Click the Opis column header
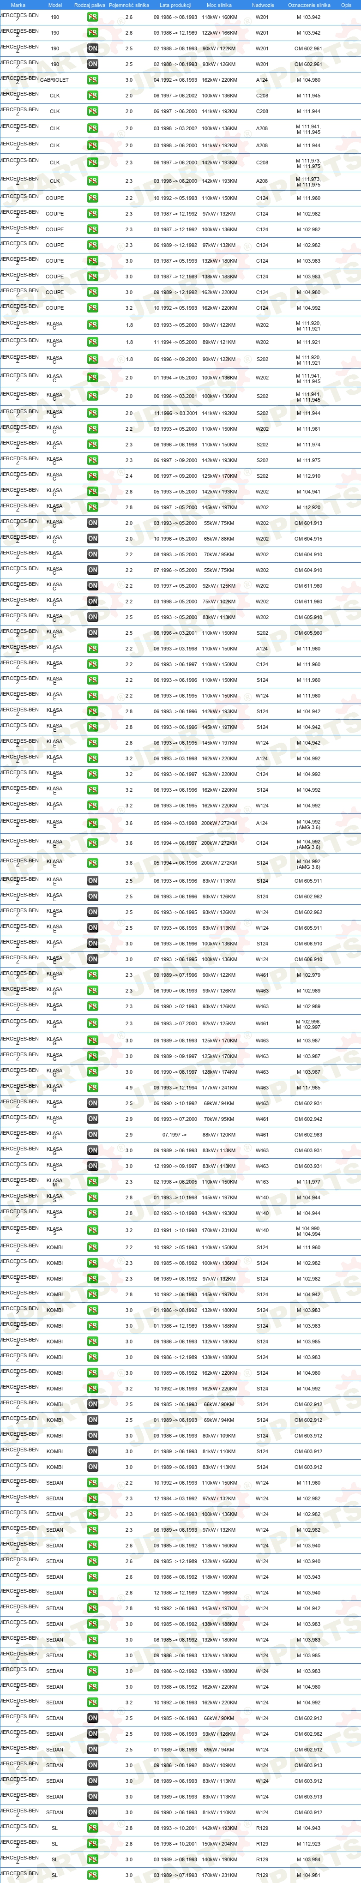 tap(346, 5)
